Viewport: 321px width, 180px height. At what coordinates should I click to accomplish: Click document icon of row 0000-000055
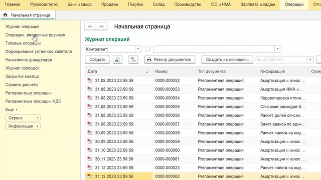point(90,106)
